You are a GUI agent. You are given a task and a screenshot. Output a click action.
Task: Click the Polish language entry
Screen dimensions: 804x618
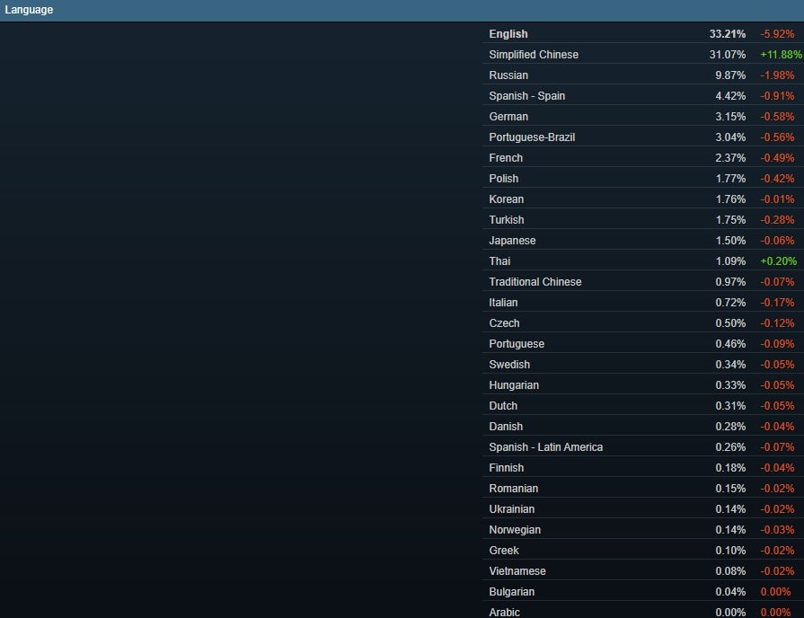point(643,179)
